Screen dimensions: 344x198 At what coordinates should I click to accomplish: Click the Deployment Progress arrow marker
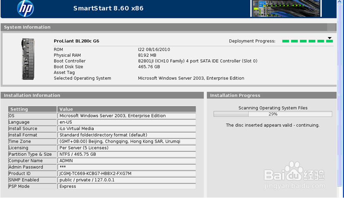(x=329, y=38)
